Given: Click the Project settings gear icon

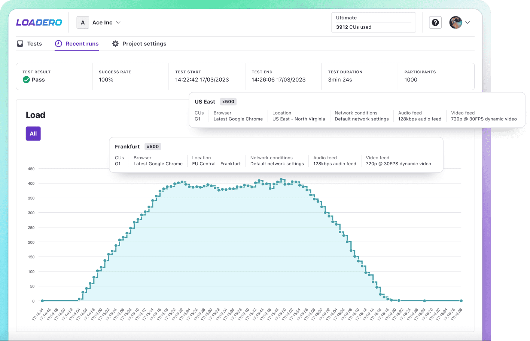Looking at the screenshot, I should (115, 44).
